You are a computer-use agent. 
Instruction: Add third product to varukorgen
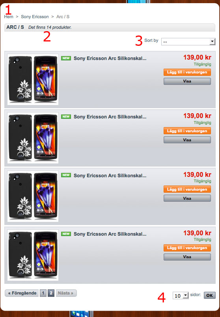[187, 189]
